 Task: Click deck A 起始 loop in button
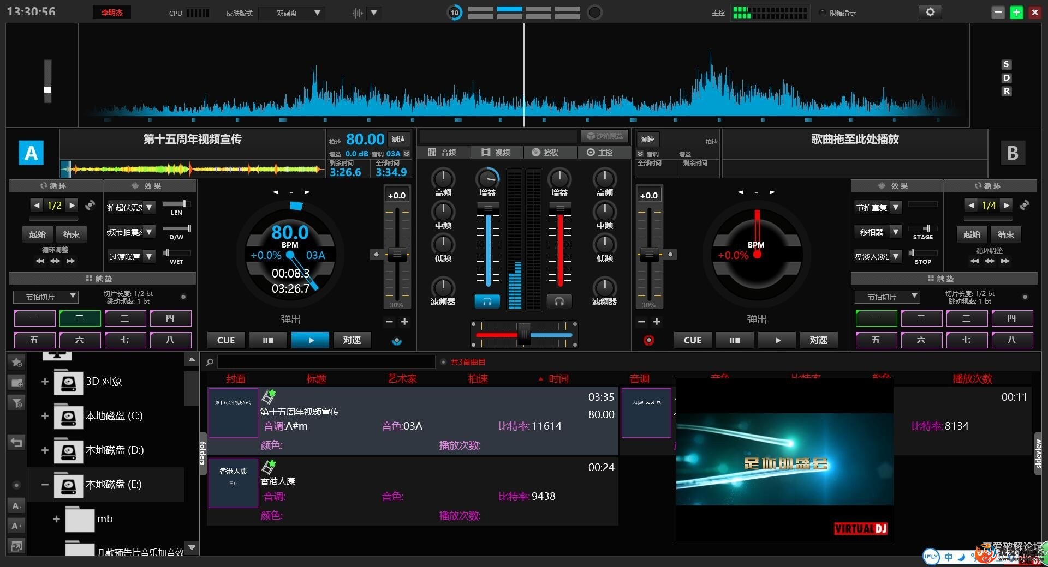coord(38,234)
